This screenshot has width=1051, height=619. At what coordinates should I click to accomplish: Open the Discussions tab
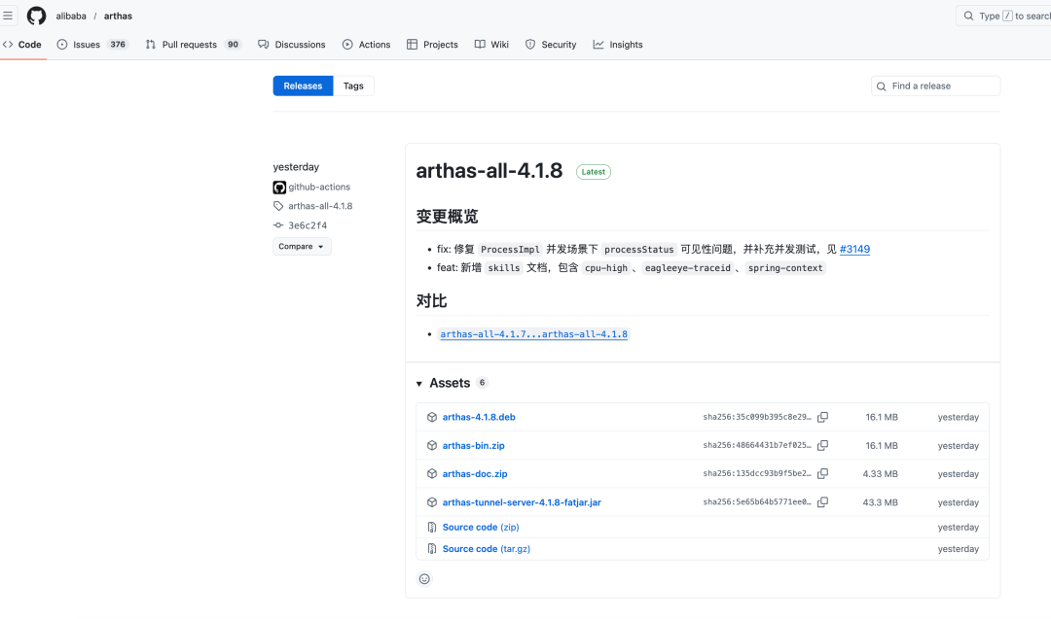(x=292, y=45)
